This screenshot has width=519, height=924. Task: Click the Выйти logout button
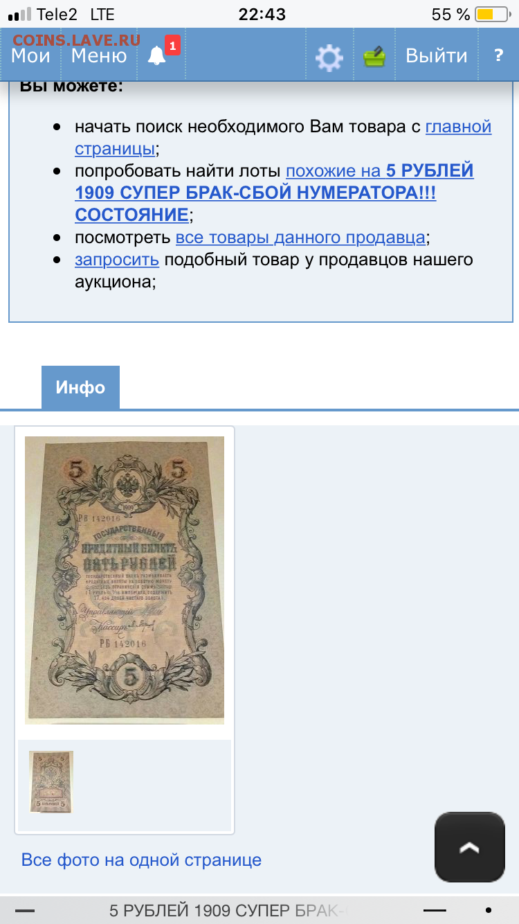(436, 55)
